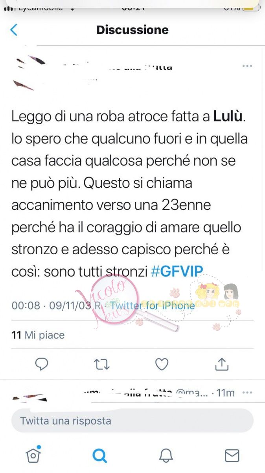Open the #GFVIP hashtag link

coord(177,272)
